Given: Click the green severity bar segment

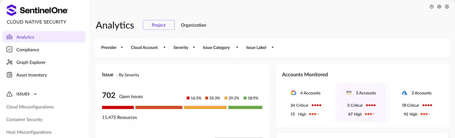Looking at the screenshot, I should (x=245, y=107).
